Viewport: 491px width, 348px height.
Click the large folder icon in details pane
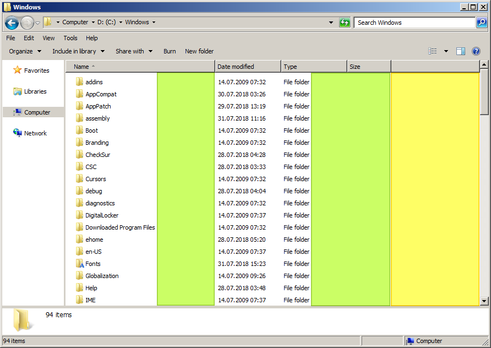[22, 320]
